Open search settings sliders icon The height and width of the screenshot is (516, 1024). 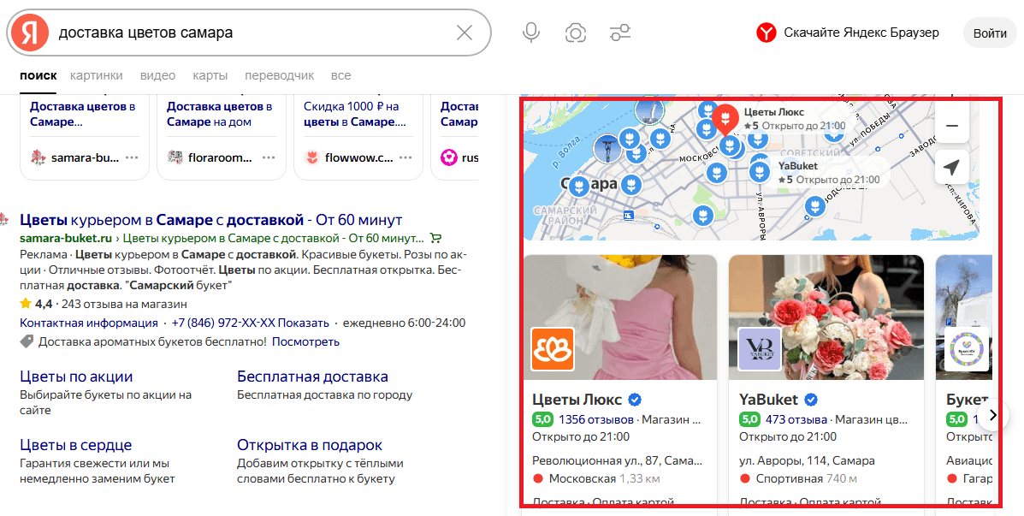tap(619, 33)
